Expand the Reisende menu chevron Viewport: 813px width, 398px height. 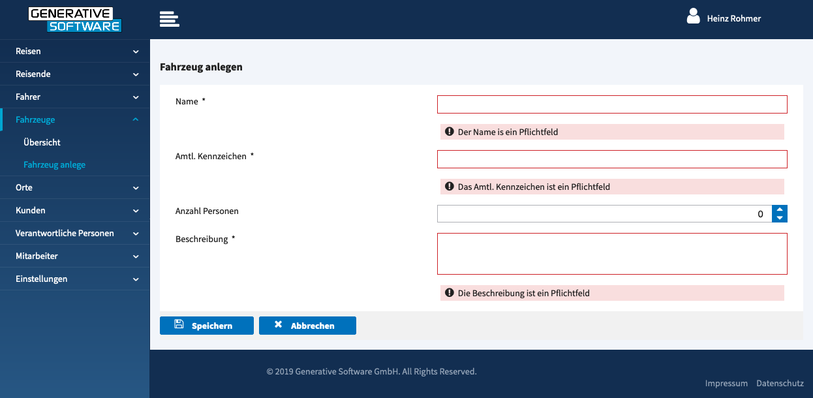(136, 74)
